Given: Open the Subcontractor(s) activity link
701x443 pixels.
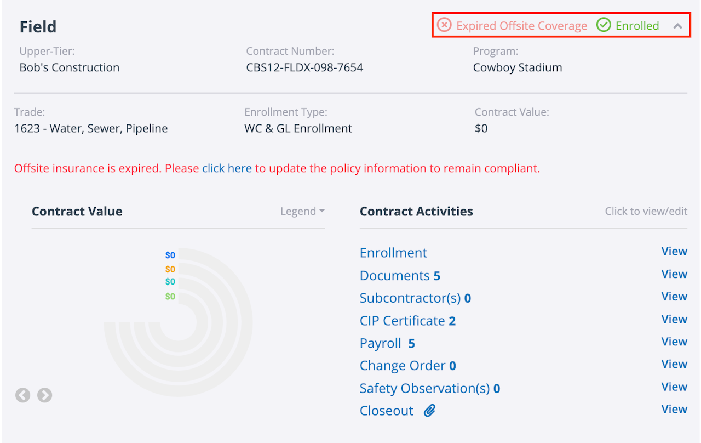Looking at the screenshot, I should (x=410, y=298).
